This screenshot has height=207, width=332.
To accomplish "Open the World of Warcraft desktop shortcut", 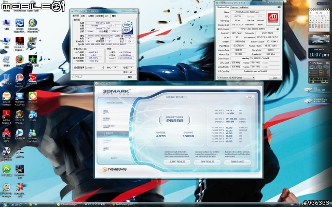I will (20, 117).
